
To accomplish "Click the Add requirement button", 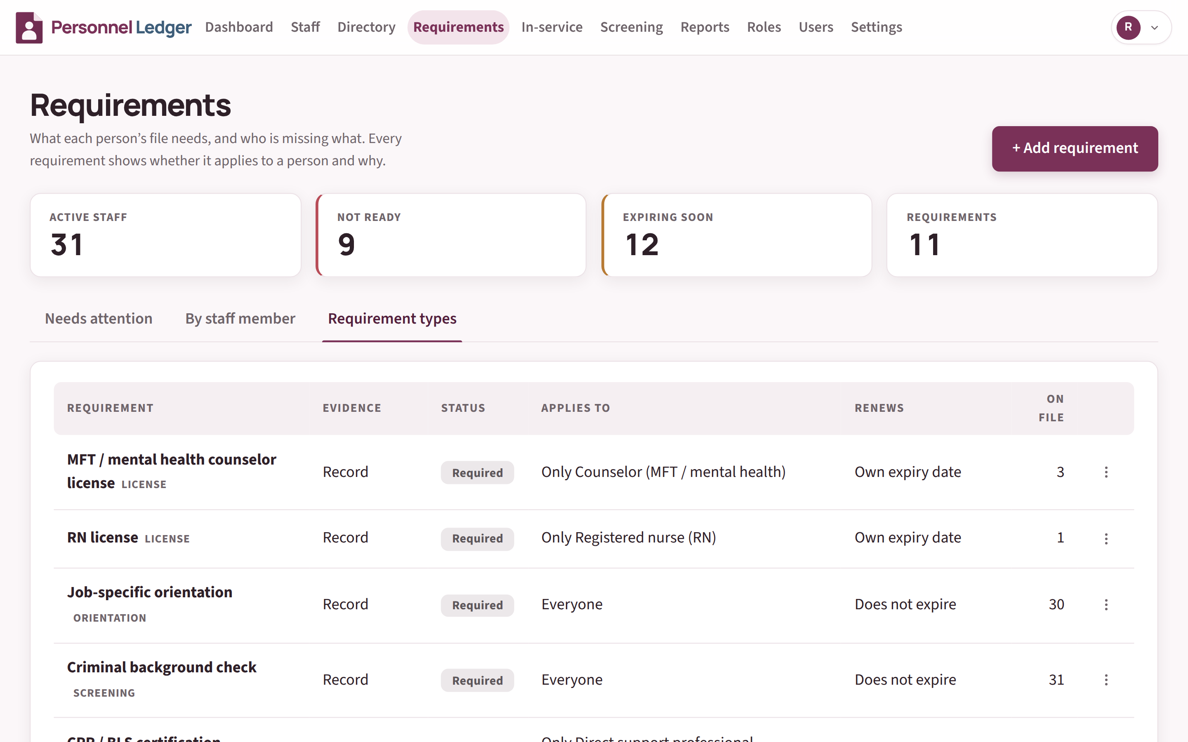I will pyautogui.click(x=1075, y=148).
